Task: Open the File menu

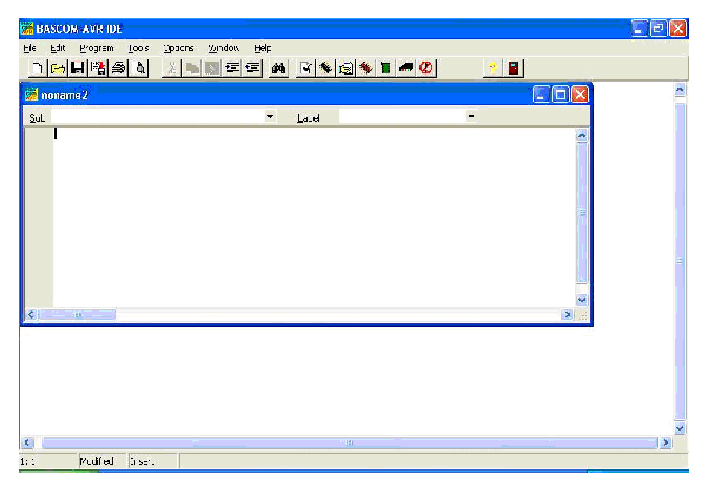Action: [x=30, y=48]
